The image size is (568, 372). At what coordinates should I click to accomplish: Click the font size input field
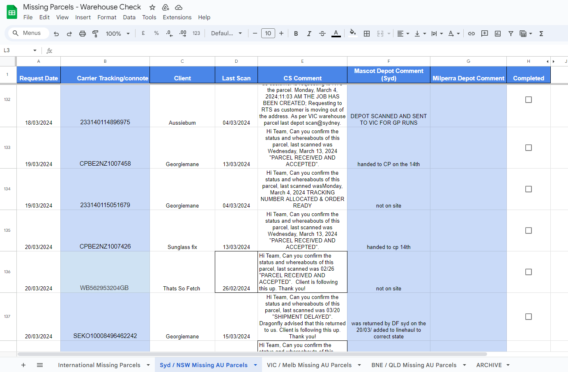[268, 34]
